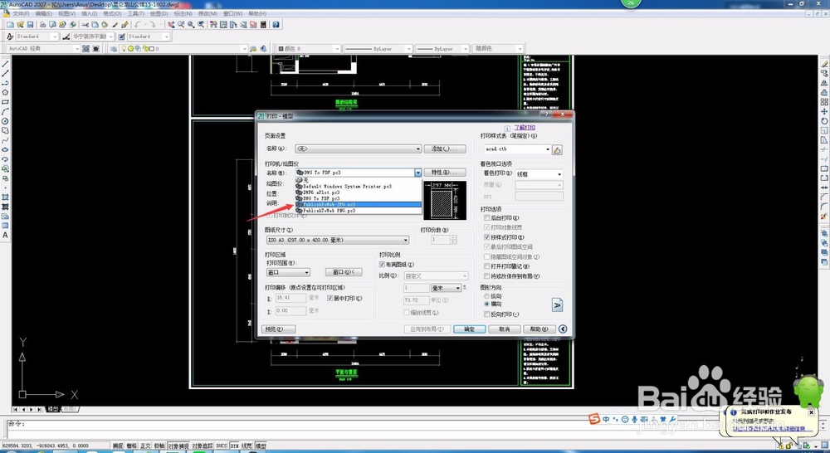Image resolution: width=830 pixels, height=453 pixels.
Task: Choose PublishToWeb JPG.pc3 in printer list
Action: (359, 204)
